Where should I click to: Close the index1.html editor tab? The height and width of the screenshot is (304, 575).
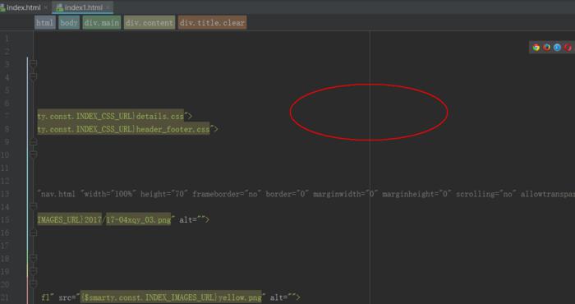tap(108, 7)
